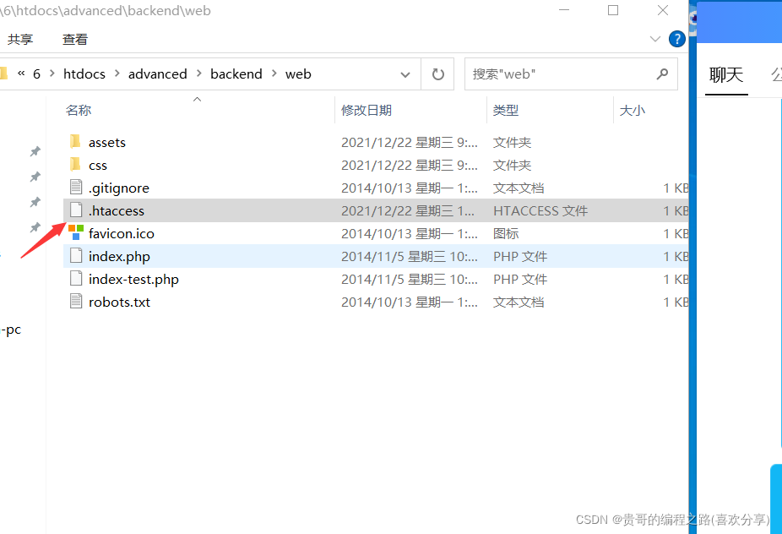Select the .htaccess file name
782x534 pixels.
click(x=117, y=210)
